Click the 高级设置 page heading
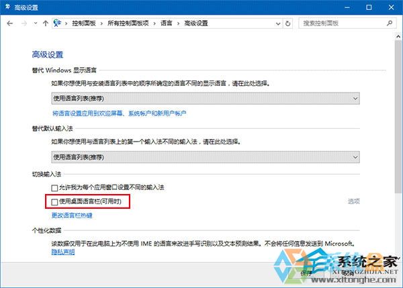The width and height of the screenshot is (403, 288). pyautogui.click(x=48, y=55)
